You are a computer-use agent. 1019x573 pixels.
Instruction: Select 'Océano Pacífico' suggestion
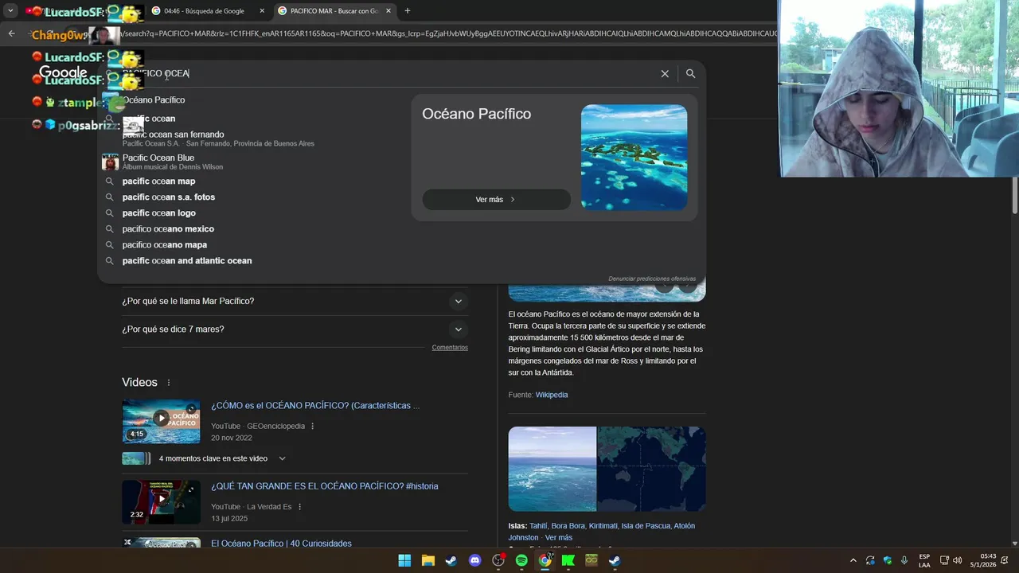point(154,100)
